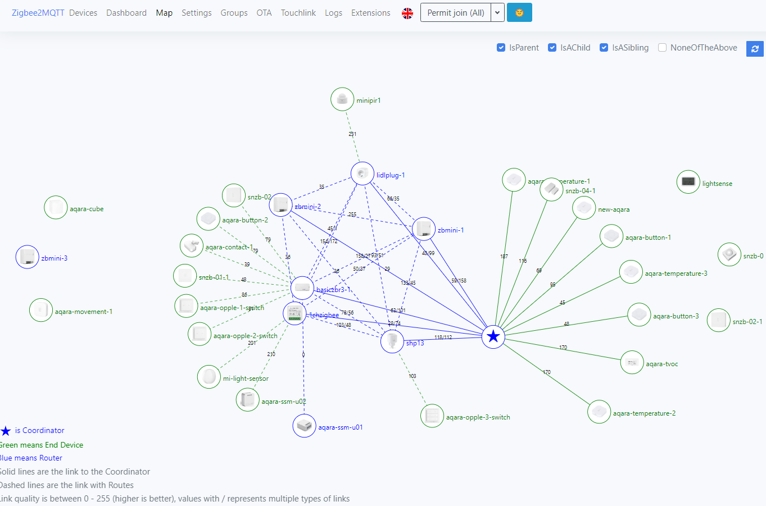Expand the Permit join dropdown arrow
The image size is (766, 506).
(x=497, y=13)
